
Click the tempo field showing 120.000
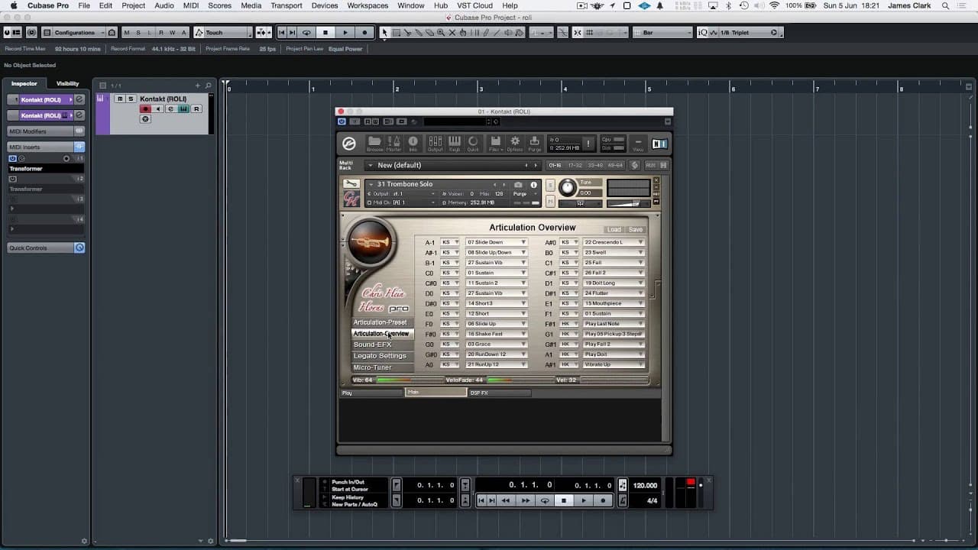[x=645, y=485]
